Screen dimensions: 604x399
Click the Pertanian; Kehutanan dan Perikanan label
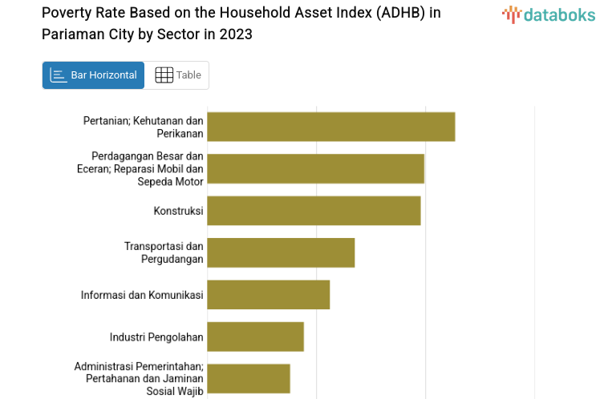point(144,127)
